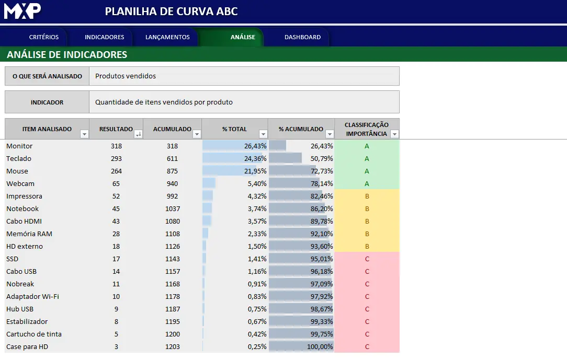This screenshot has height=360, width=567.
Task: Expand the Item Analisado filter dropdown
Action: tap(84, 134)
